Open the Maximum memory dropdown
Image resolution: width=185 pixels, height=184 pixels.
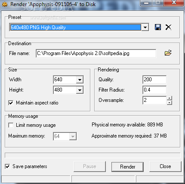tap(73, 136)
